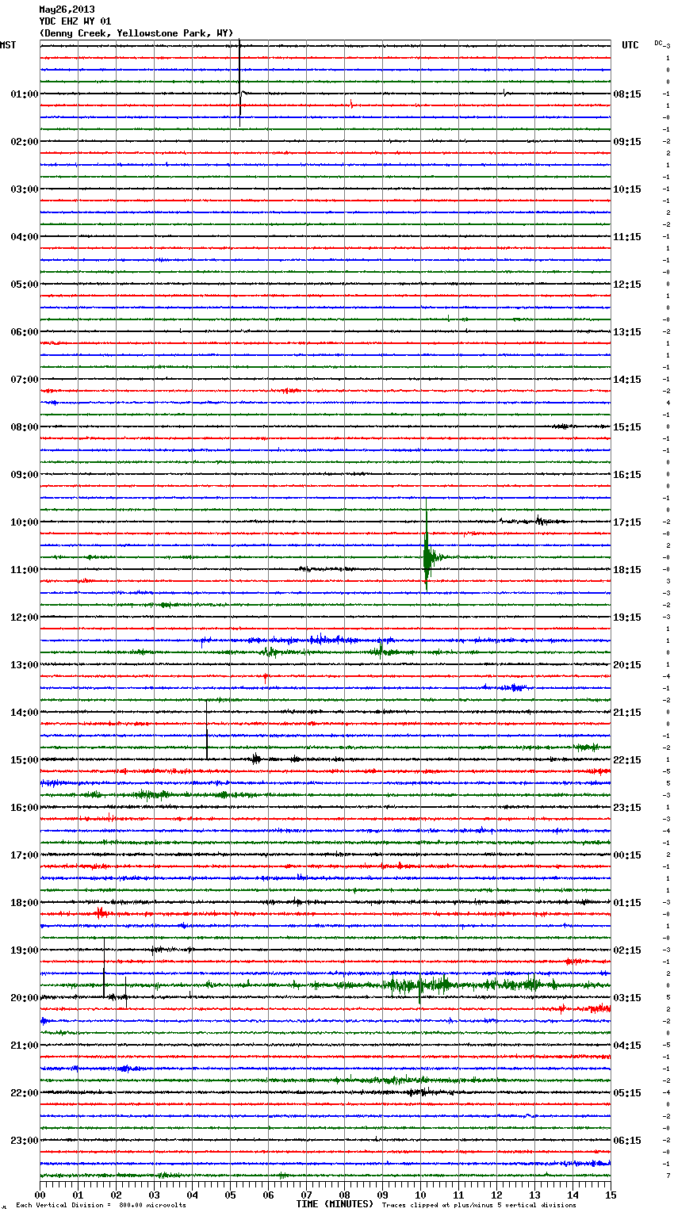The width and height of the screenshot is (674, 1216).
Task: Click the 12:15 UTC time label
Action: click(627, 285)
